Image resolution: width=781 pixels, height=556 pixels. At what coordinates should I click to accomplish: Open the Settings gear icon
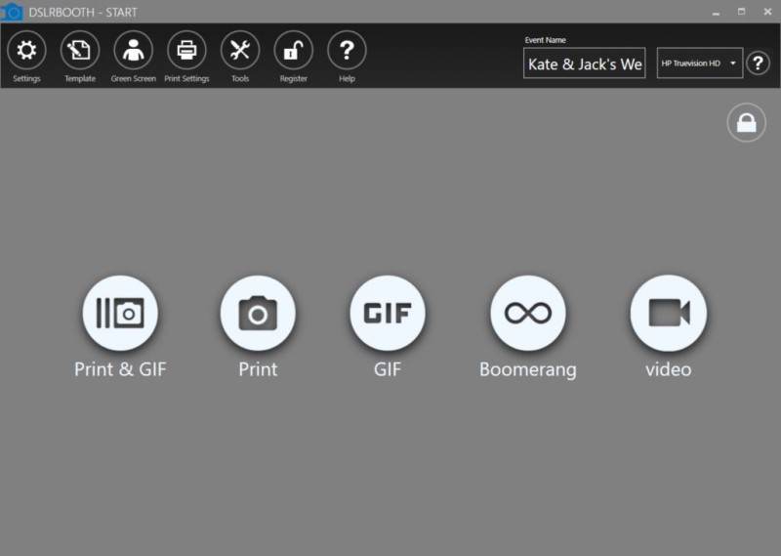(26, 51)
